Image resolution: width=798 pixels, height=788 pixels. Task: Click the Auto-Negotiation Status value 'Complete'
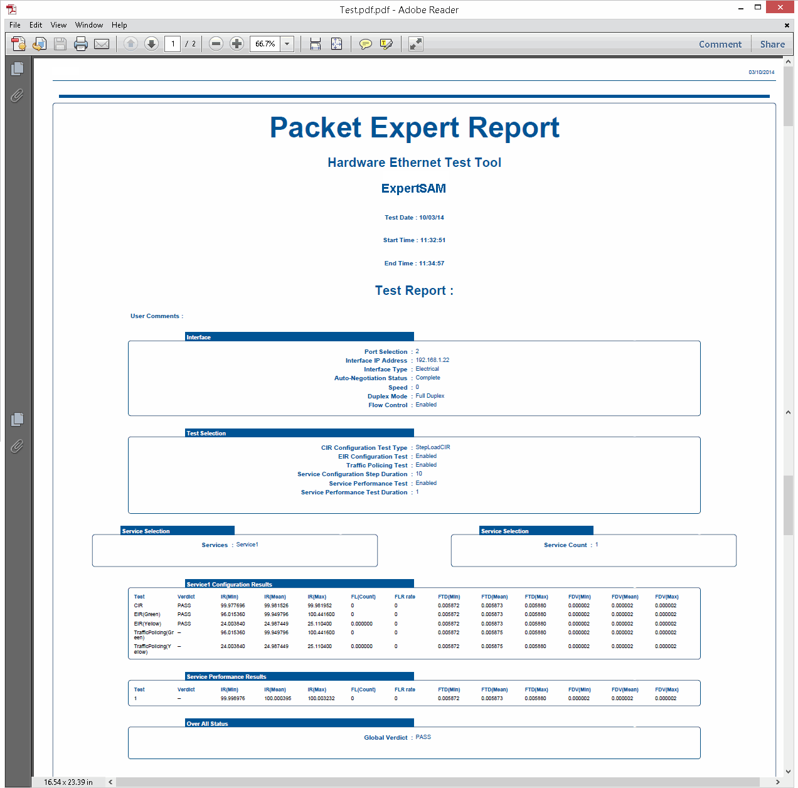coord(428,378)
